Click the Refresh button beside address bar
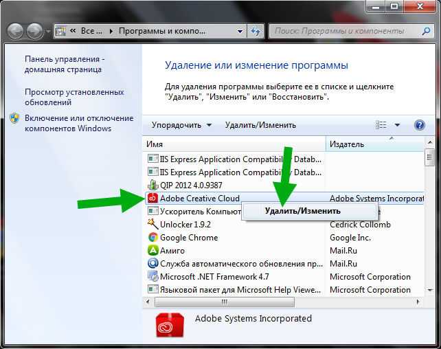Image resolution: width=441 pixels, height=349 pixels. [256, 31]
